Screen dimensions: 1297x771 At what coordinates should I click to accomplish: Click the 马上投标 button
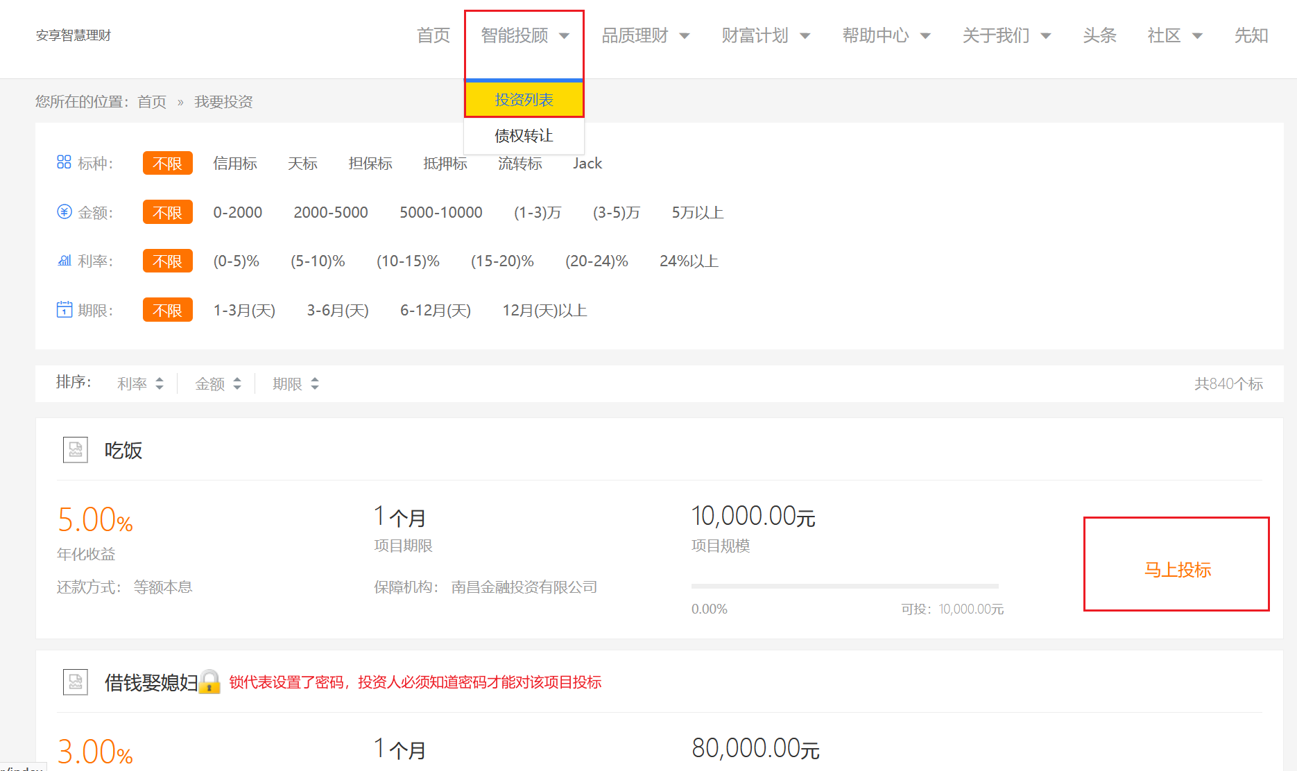coord(1176,570)
